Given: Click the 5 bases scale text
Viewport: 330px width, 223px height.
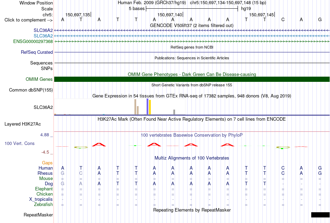Looking at the screenshot, I should [x=137, y=9].
